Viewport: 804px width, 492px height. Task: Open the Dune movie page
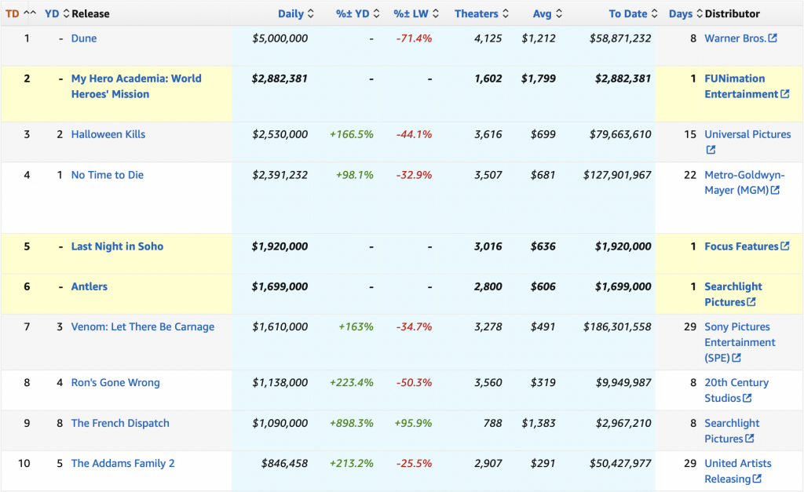click(83, 38)
